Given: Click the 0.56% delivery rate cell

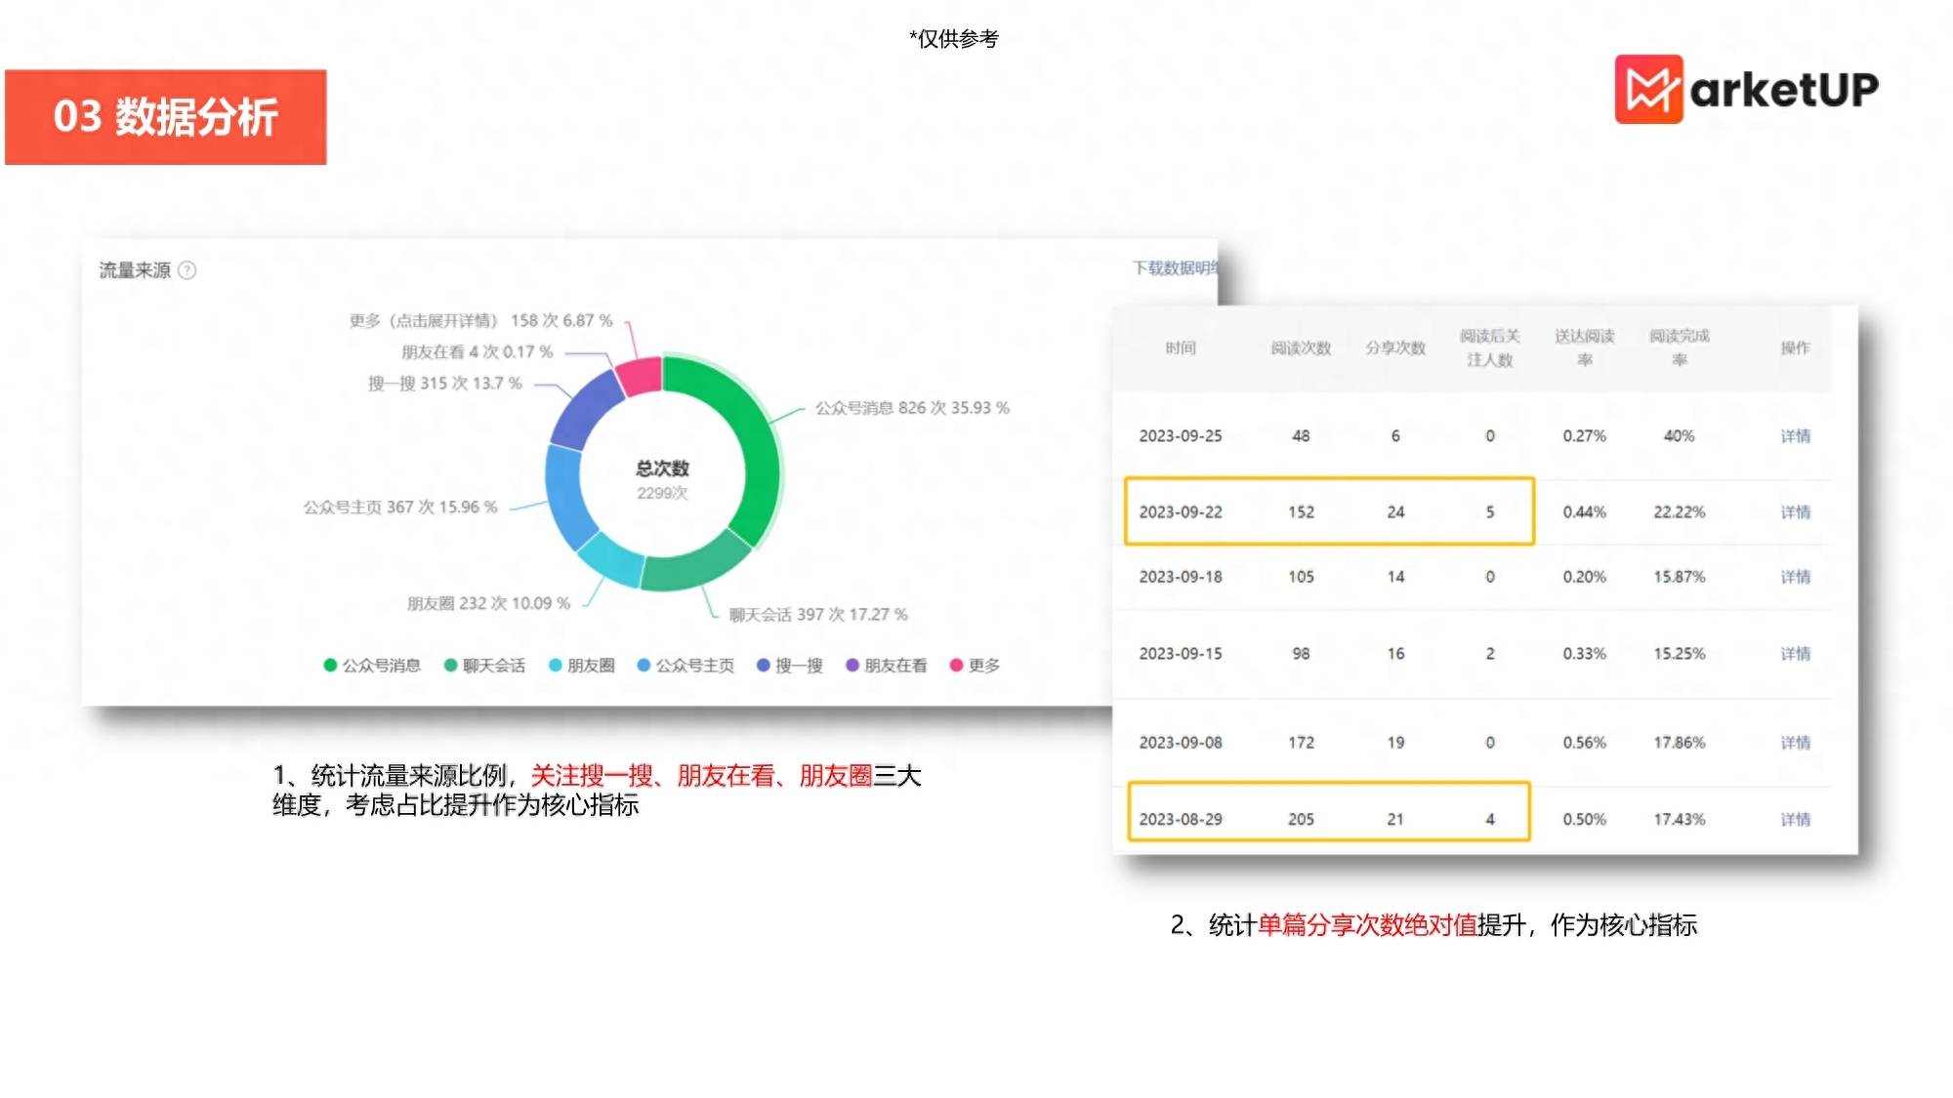Looking at the screenshot, I should 1584,743.
